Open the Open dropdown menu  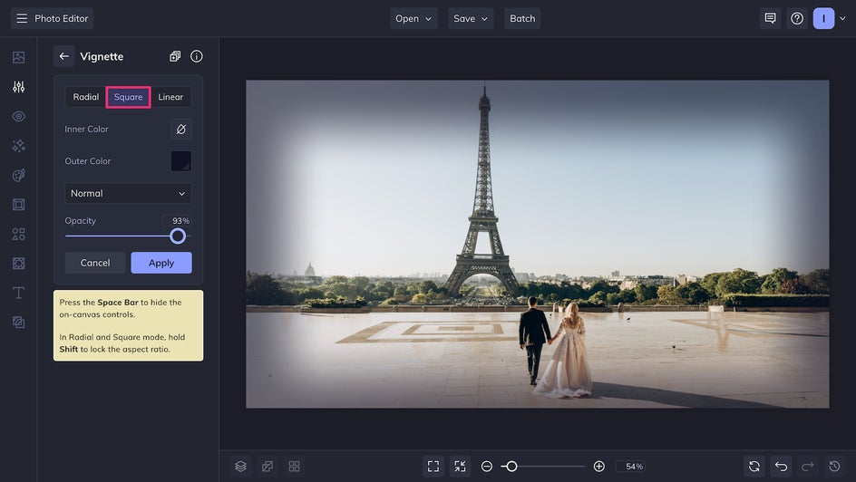click(x=413, y=18)
